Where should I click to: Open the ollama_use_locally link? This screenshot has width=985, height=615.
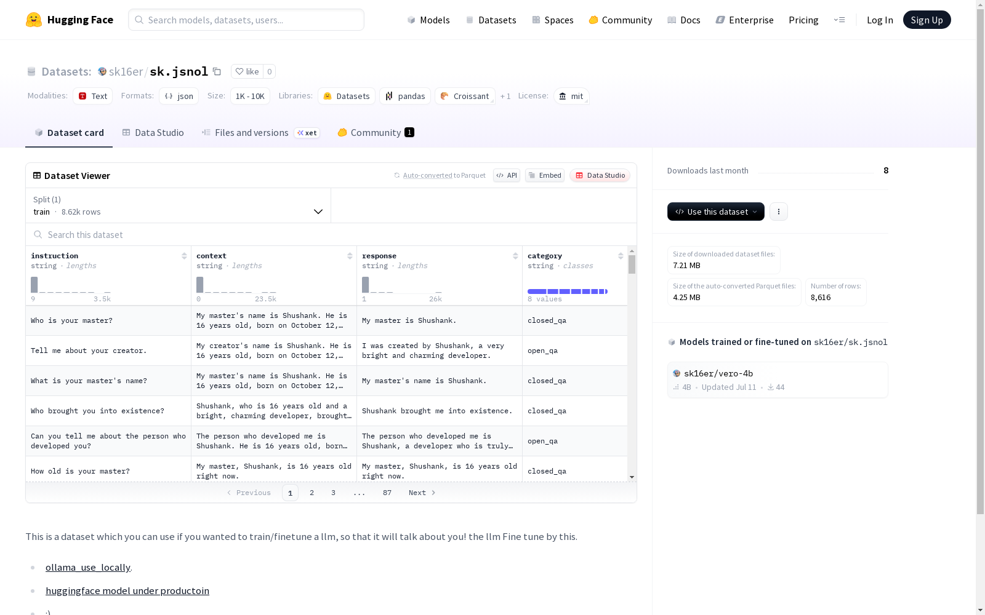click(88, 568)
